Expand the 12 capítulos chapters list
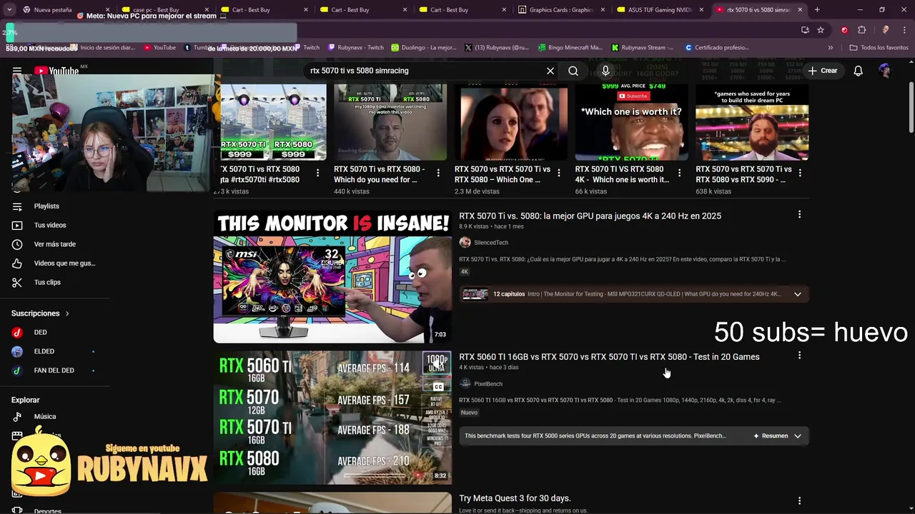 click(798, 294)
